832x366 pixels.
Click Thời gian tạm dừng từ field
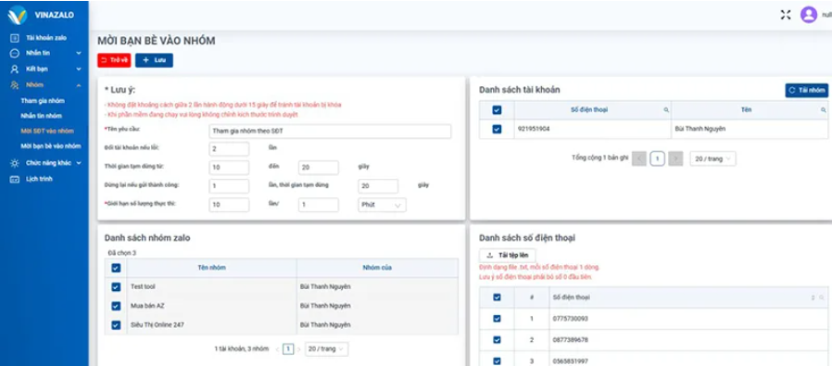pyautogui.click(x=229, y=168)
